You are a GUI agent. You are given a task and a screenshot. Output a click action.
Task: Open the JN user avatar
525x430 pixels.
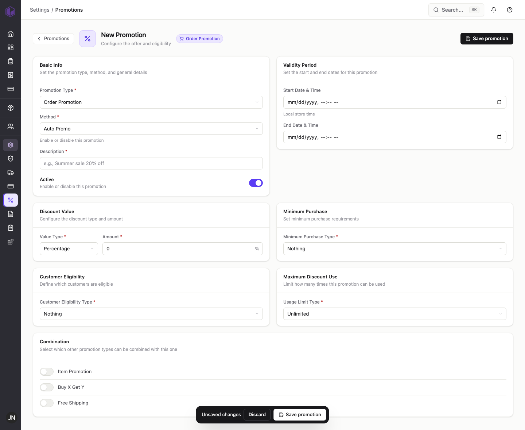(12, 418)
